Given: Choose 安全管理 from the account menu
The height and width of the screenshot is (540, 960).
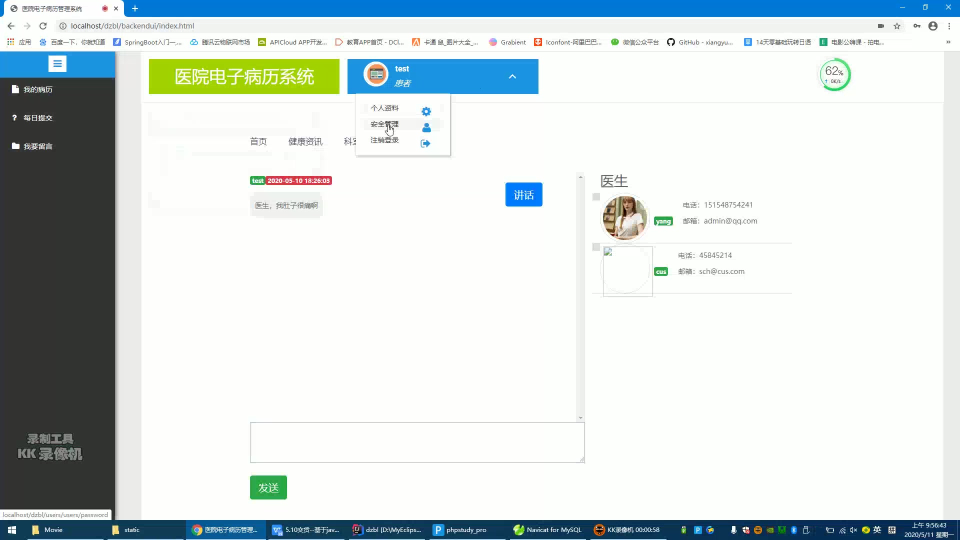Looking at the screenshot, I should (384, 124).
